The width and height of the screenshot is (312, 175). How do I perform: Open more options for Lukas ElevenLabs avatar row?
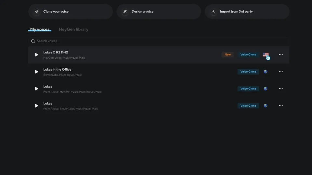tap(281, 106)
